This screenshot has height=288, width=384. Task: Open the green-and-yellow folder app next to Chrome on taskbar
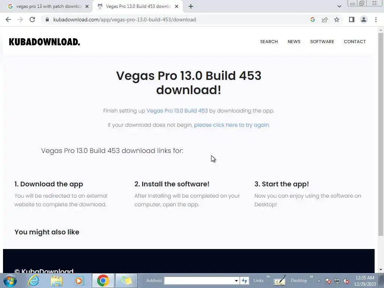tap(126, 280)
